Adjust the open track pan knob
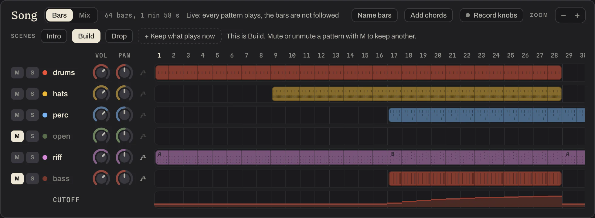The image size is (595, 218). (124, 136)
